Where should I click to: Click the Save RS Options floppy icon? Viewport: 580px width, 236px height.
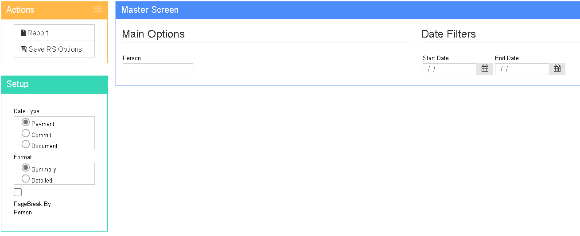pos(24,49)
